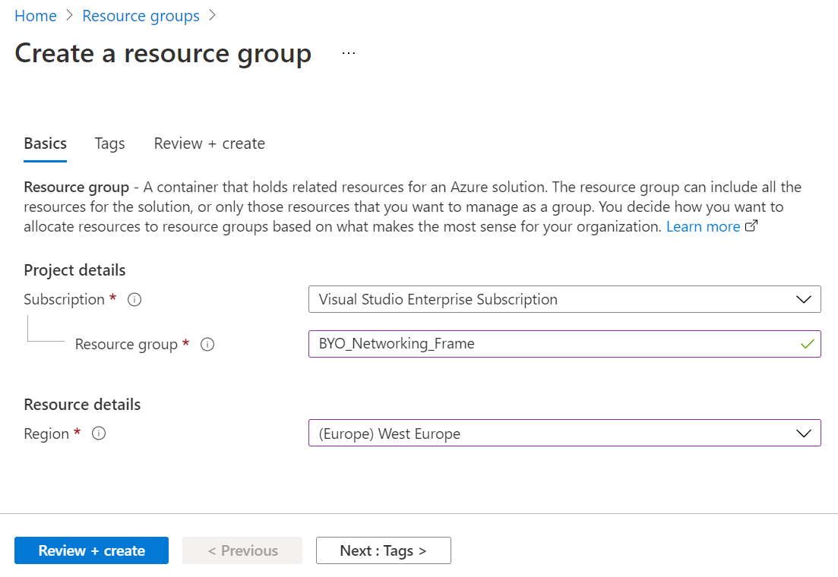Viewport: 838px width, 577px height.
Task: Switch to the Review + create tab
Action: [x=209, y=143]
